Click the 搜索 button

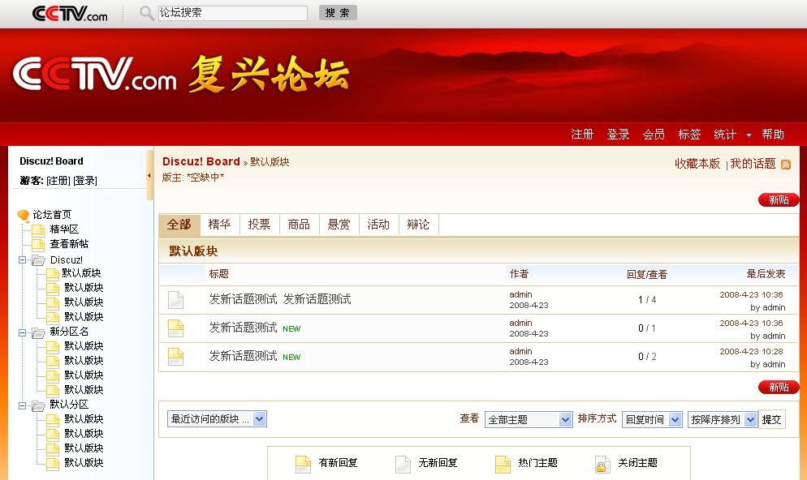pyautogui.click(x=338, y=13)
